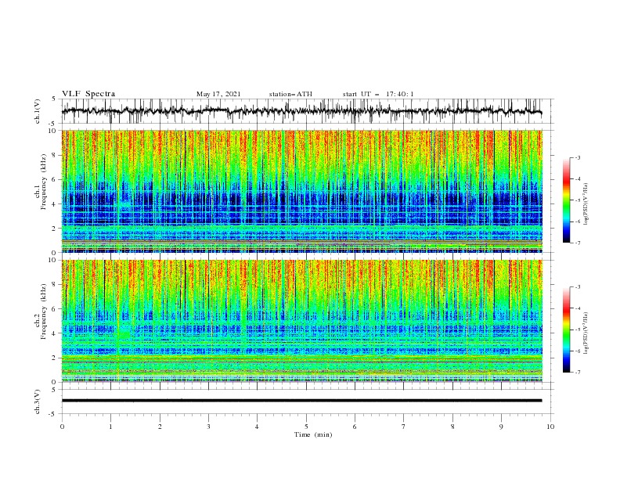
Task: Click the "station=ATH" header label
Action: (290, 94)
